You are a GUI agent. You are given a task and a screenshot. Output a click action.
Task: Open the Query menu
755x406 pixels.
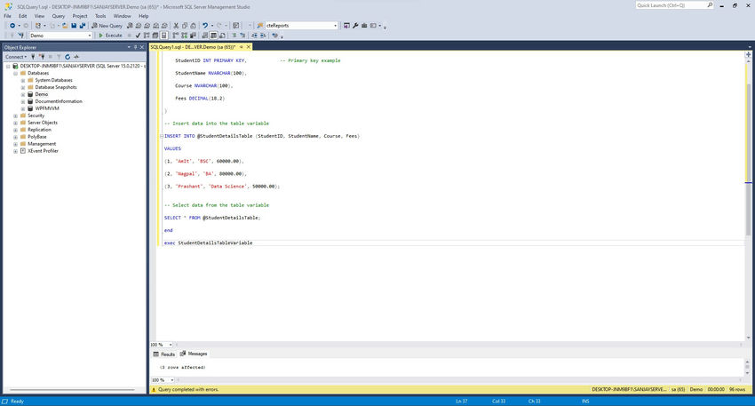click(58, 15)
